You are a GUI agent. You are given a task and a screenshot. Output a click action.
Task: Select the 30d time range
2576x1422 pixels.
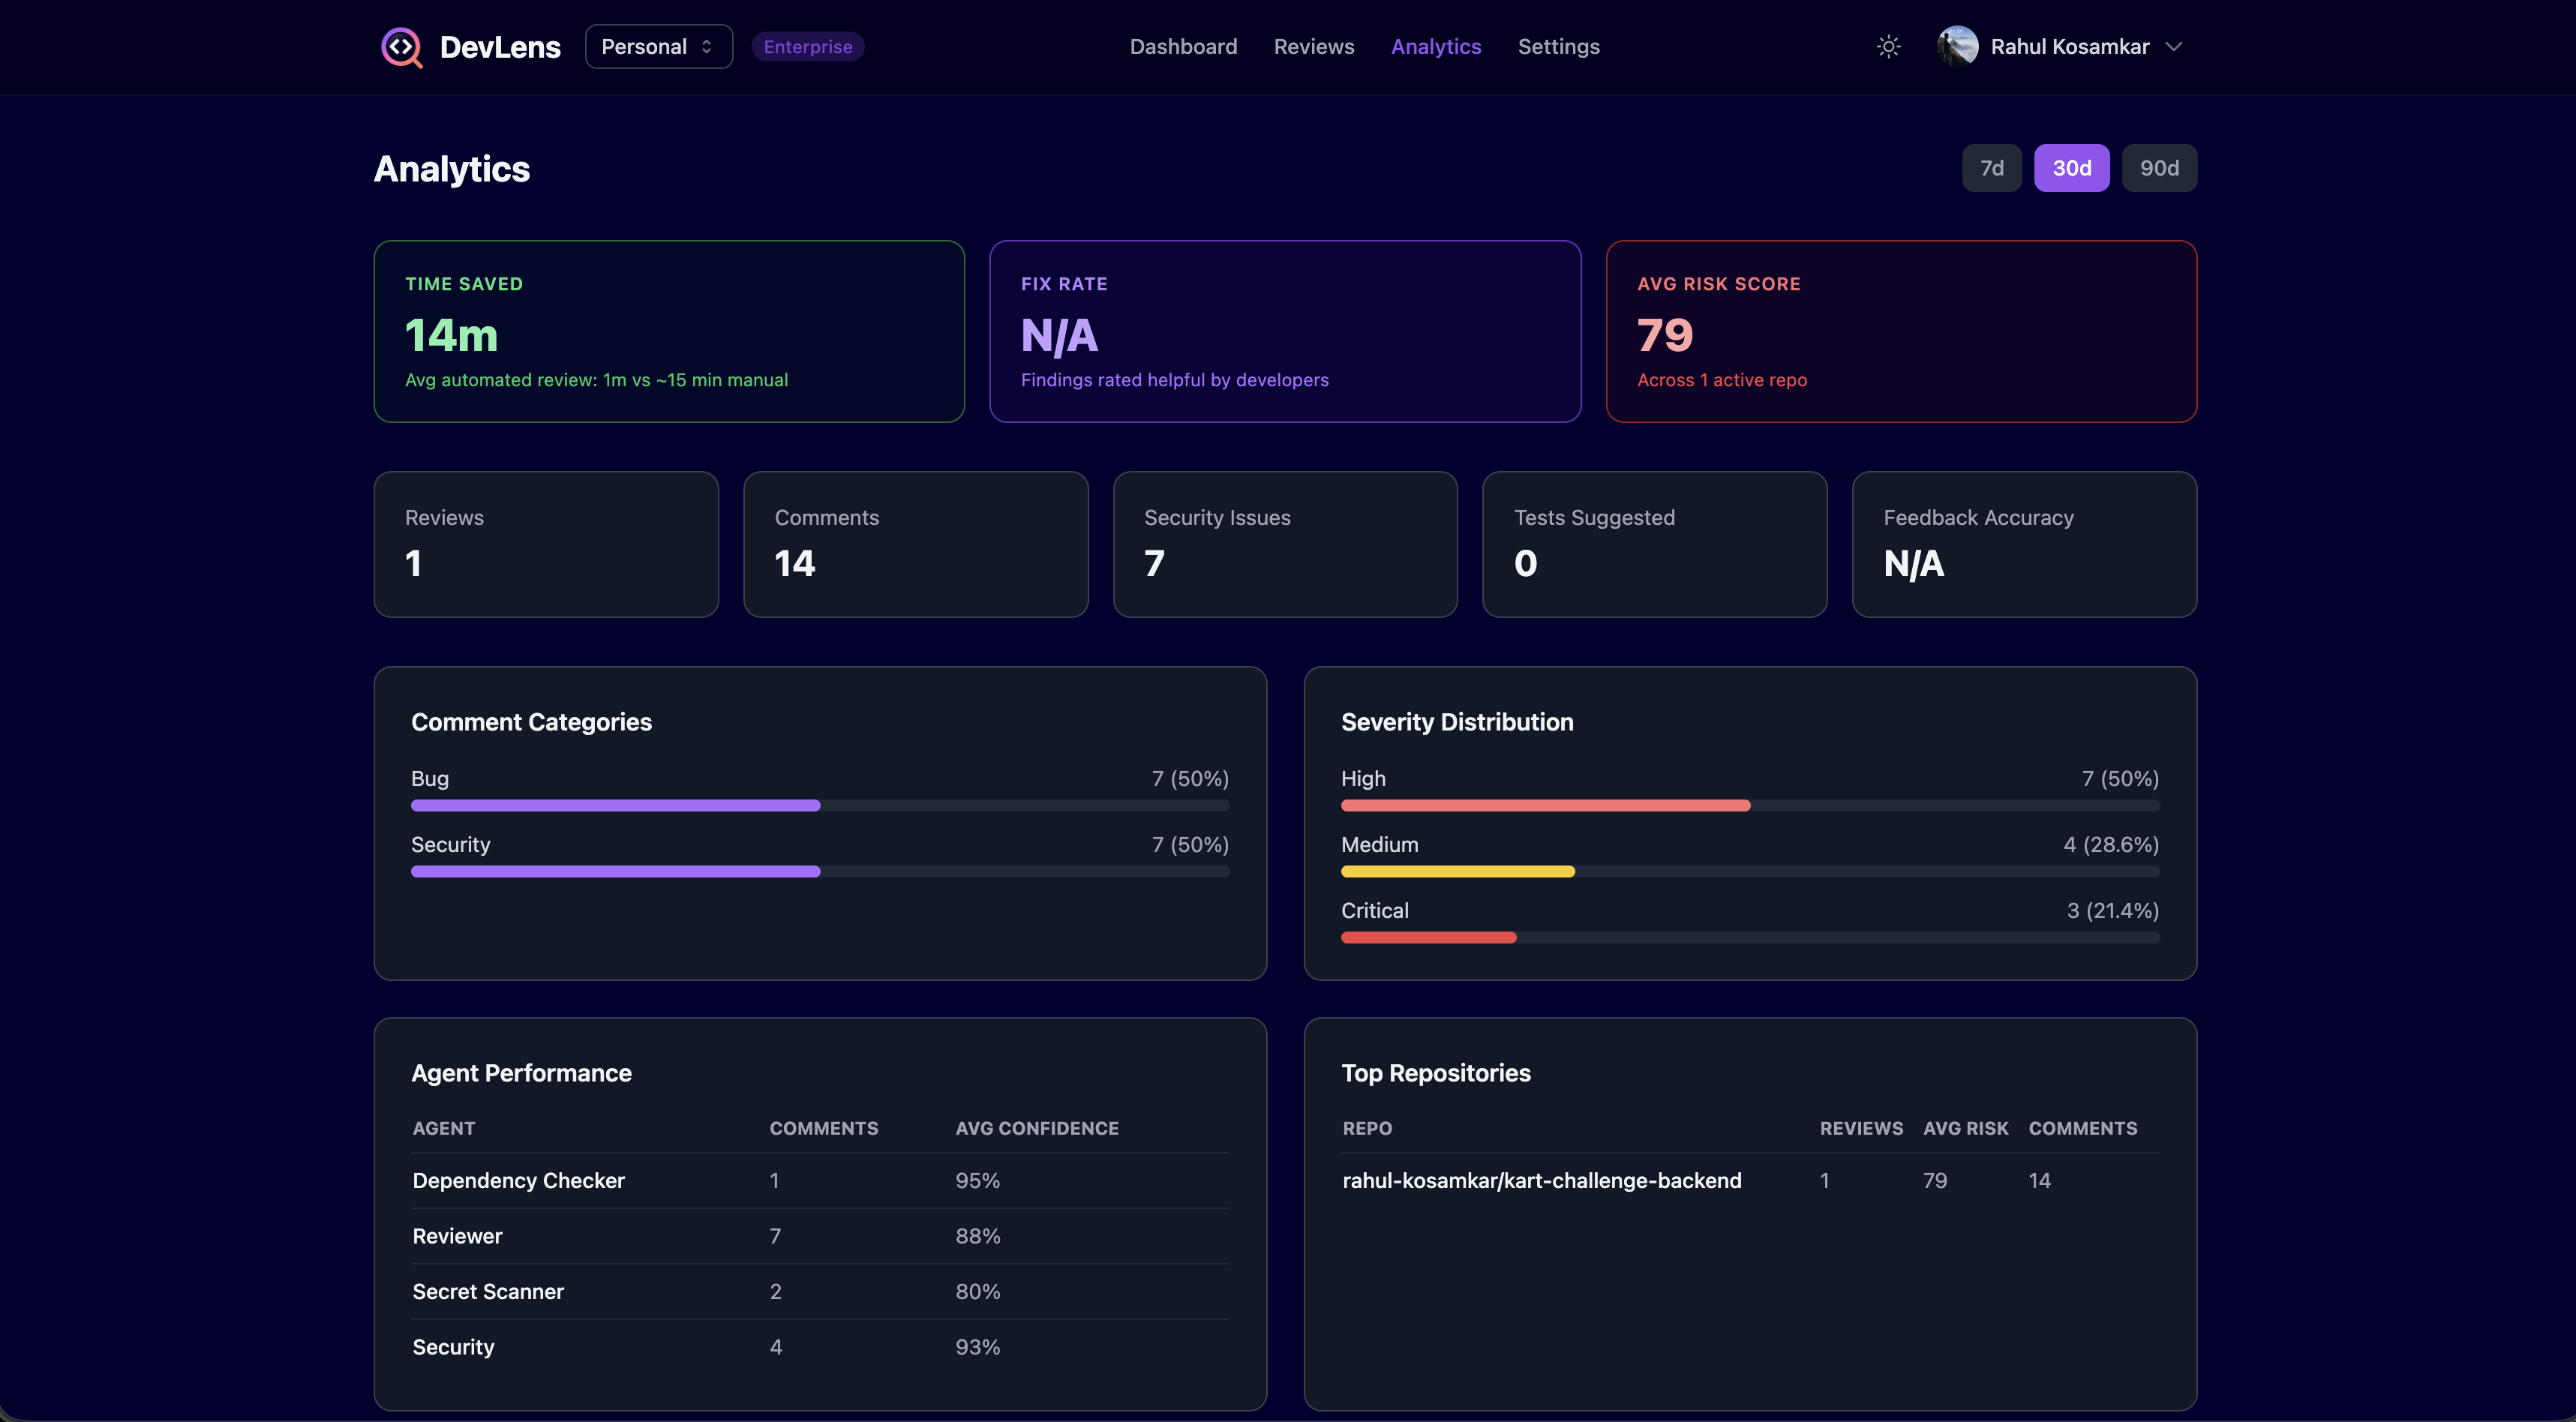[2071, 168]
